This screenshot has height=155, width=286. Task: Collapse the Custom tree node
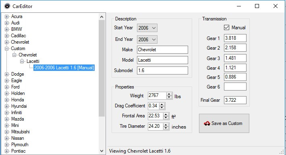[6, 48]
